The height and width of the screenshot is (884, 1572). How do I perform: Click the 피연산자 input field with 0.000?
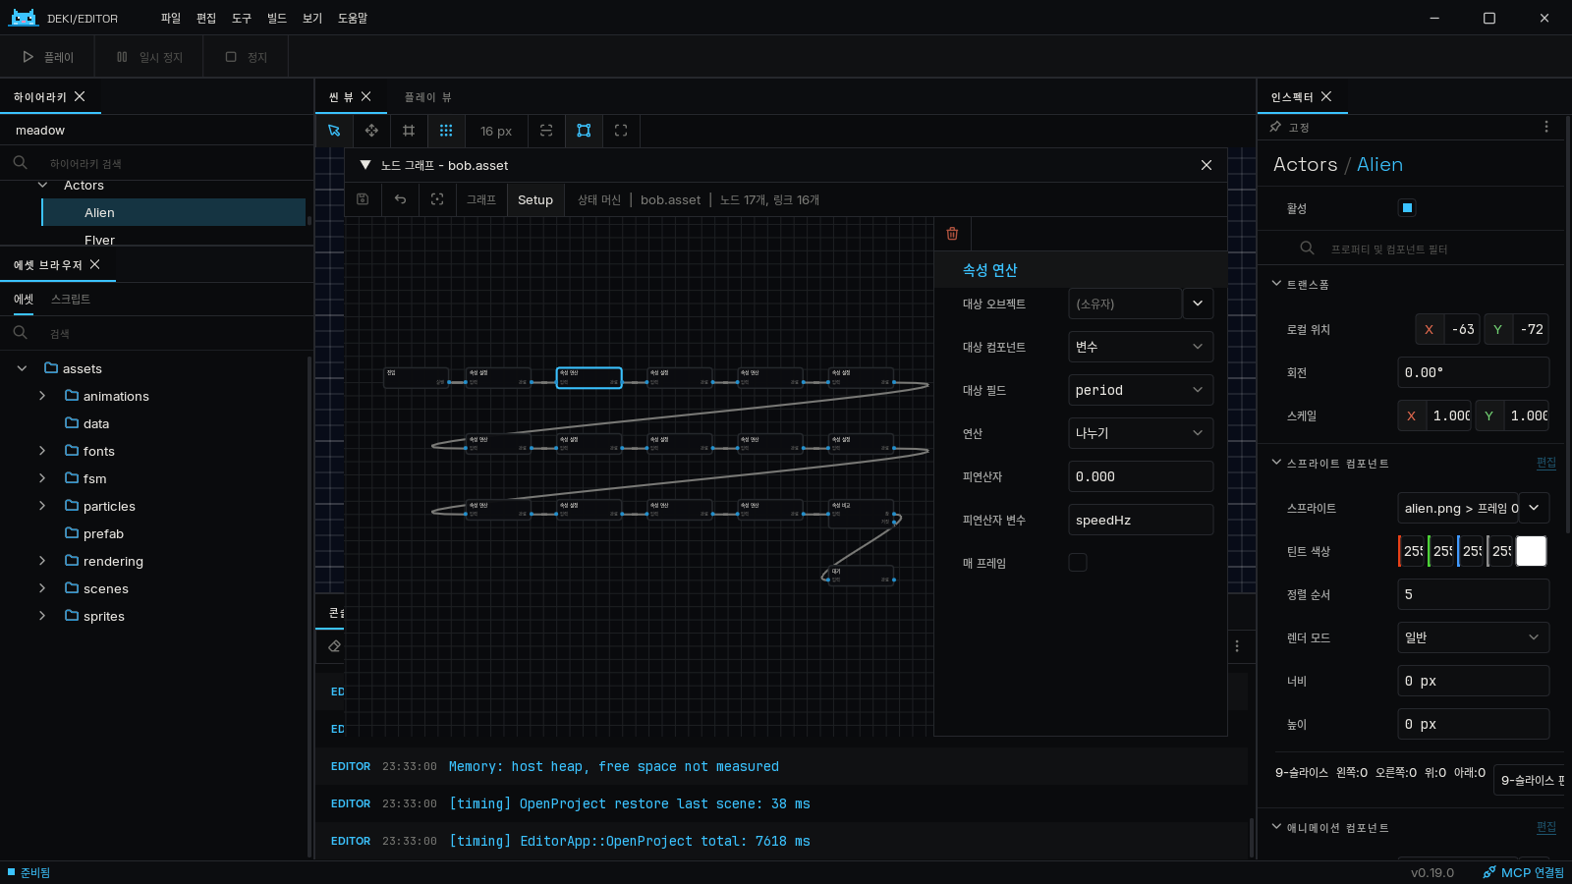tap(1141, 476)
